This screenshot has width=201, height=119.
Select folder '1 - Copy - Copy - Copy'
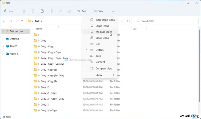click(x=49, y=52)
